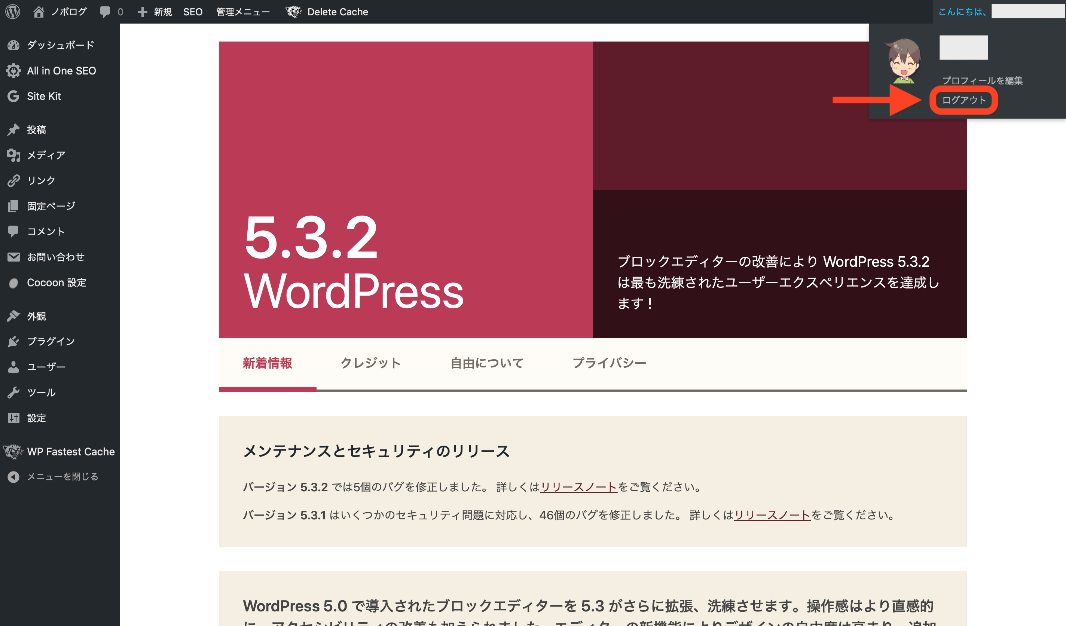The height and width of the screenshot is (626, 1066).
Task: Click the ダッシュボード gauge icon
Action: point(13,45)
